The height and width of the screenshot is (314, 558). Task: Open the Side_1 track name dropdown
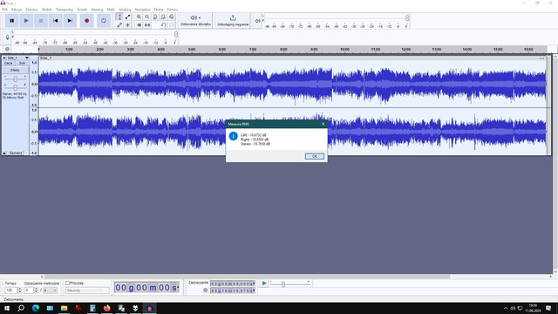coord(17,58)
